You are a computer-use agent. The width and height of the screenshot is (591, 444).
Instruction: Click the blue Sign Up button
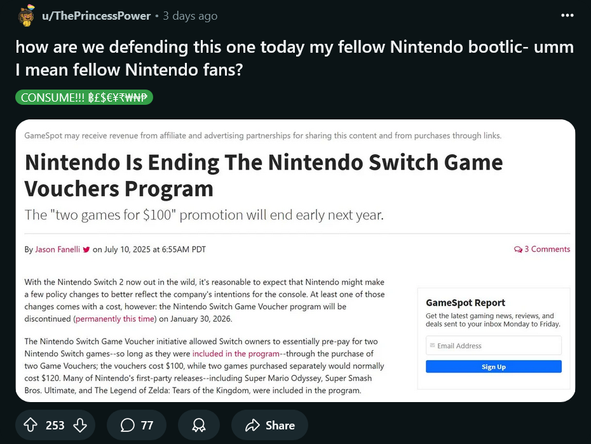(x=493, y=367)
